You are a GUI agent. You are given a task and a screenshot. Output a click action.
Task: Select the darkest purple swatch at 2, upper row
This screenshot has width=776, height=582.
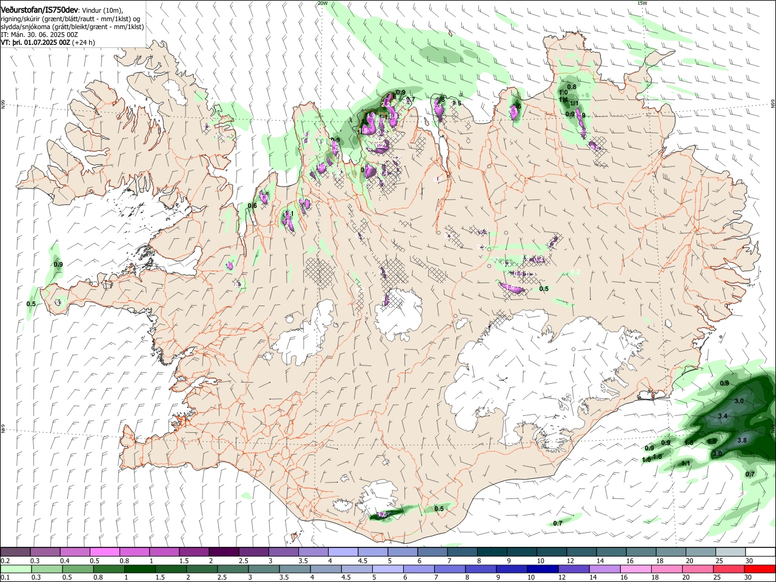(x=223, y=552)
